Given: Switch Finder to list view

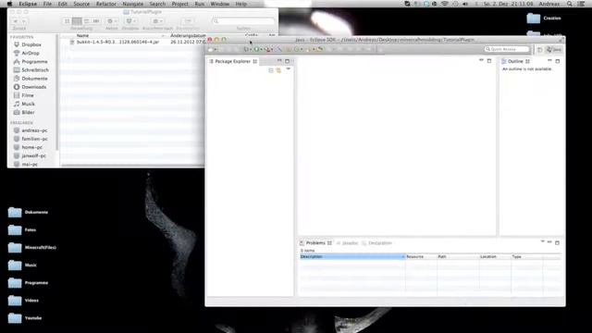Looking at the screenshot, I should pos(77,21).
